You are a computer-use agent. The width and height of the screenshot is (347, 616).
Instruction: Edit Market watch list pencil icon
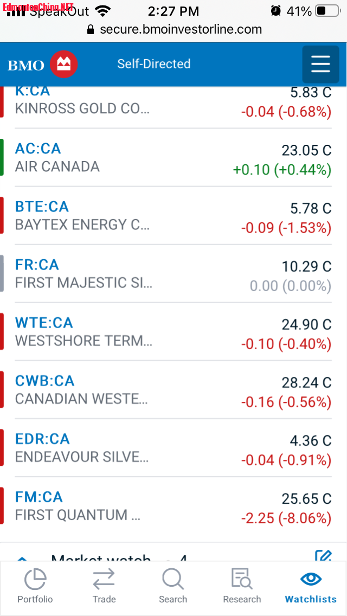click(324, 555)
